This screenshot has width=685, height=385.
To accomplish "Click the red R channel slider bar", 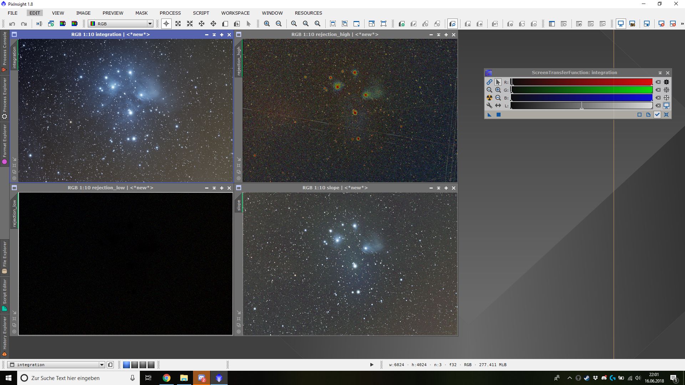I will [582, 82].
